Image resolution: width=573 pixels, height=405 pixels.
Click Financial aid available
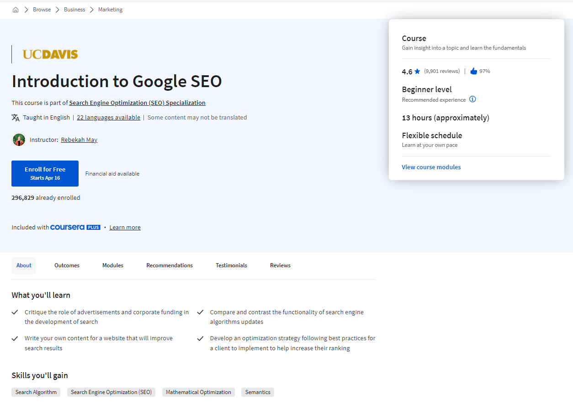click(x=112, y=174)
